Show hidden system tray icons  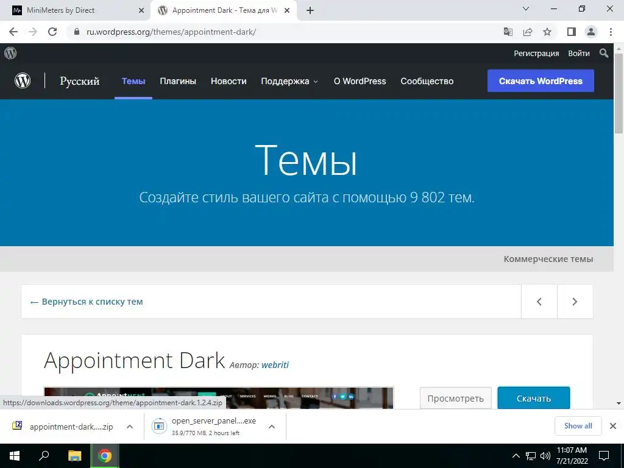coord(516,456)
